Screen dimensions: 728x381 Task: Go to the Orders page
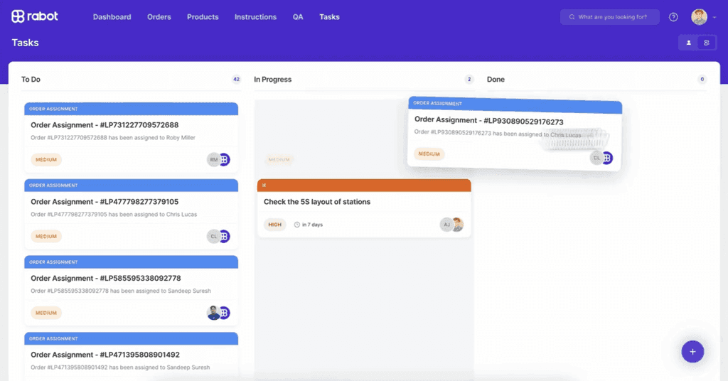pos(159,17)
